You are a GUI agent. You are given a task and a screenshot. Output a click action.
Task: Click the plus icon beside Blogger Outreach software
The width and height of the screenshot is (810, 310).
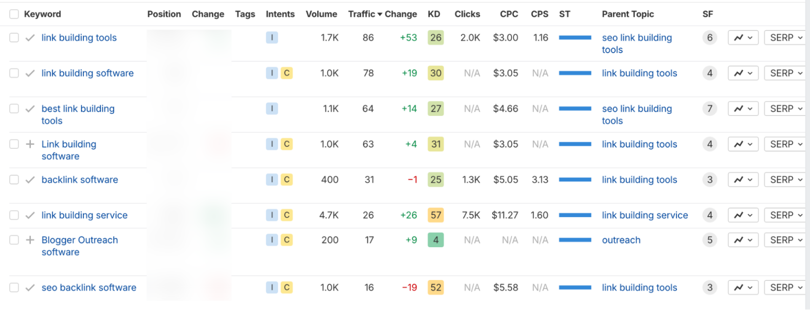tap(30, 240)
